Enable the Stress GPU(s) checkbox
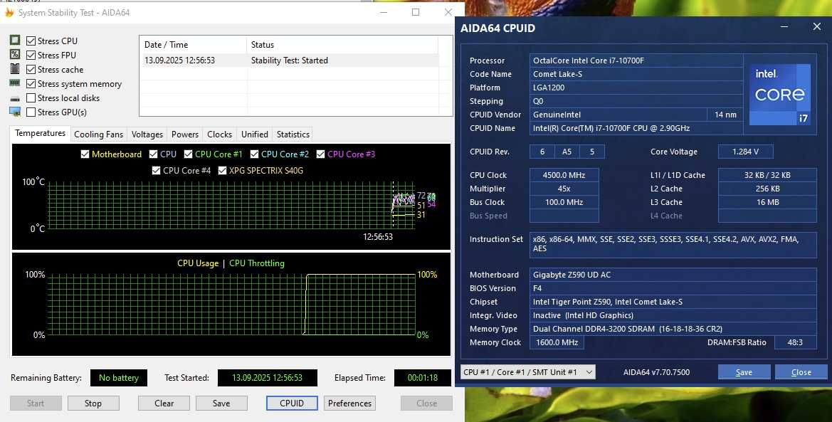832x422 pixels. click(x=31, y=112)
